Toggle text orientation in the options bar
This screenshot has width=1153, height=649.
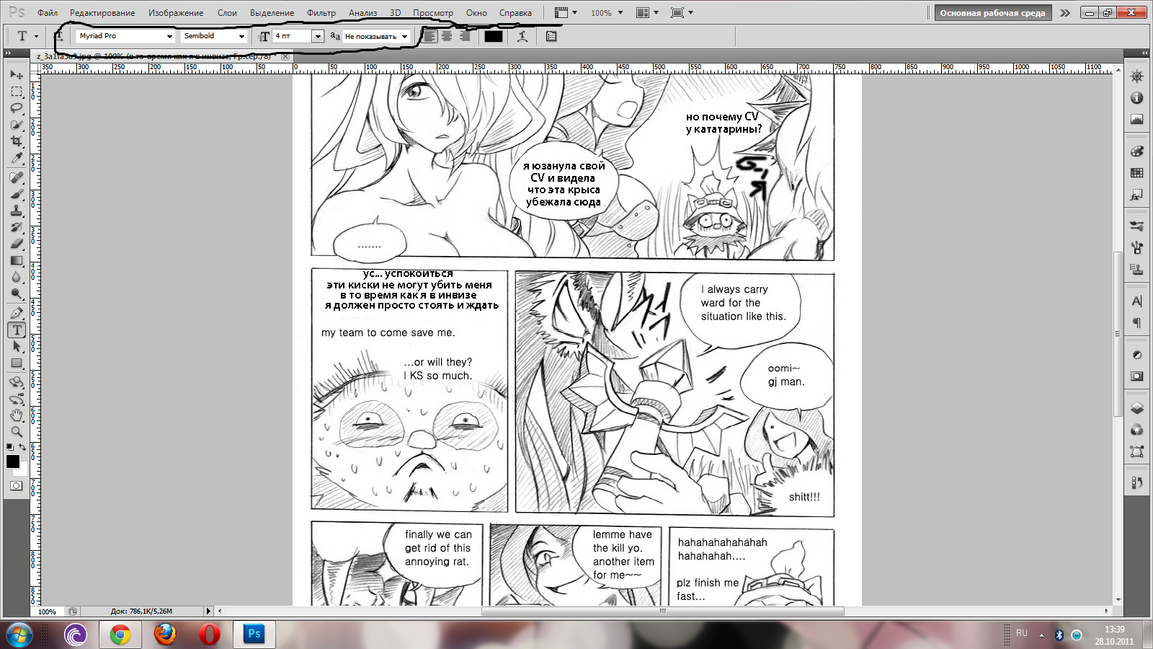[59, 36]
